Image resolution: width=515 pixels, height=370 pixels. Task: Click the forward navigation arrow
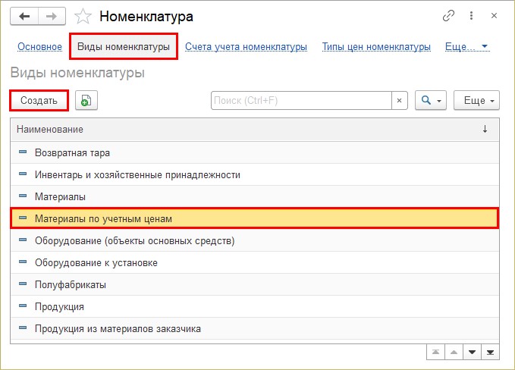52,16
